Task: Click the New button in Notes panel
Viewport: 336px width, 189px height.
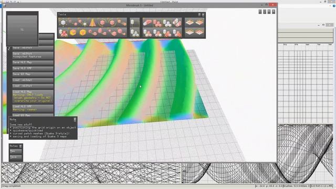Action: (16, 151)
